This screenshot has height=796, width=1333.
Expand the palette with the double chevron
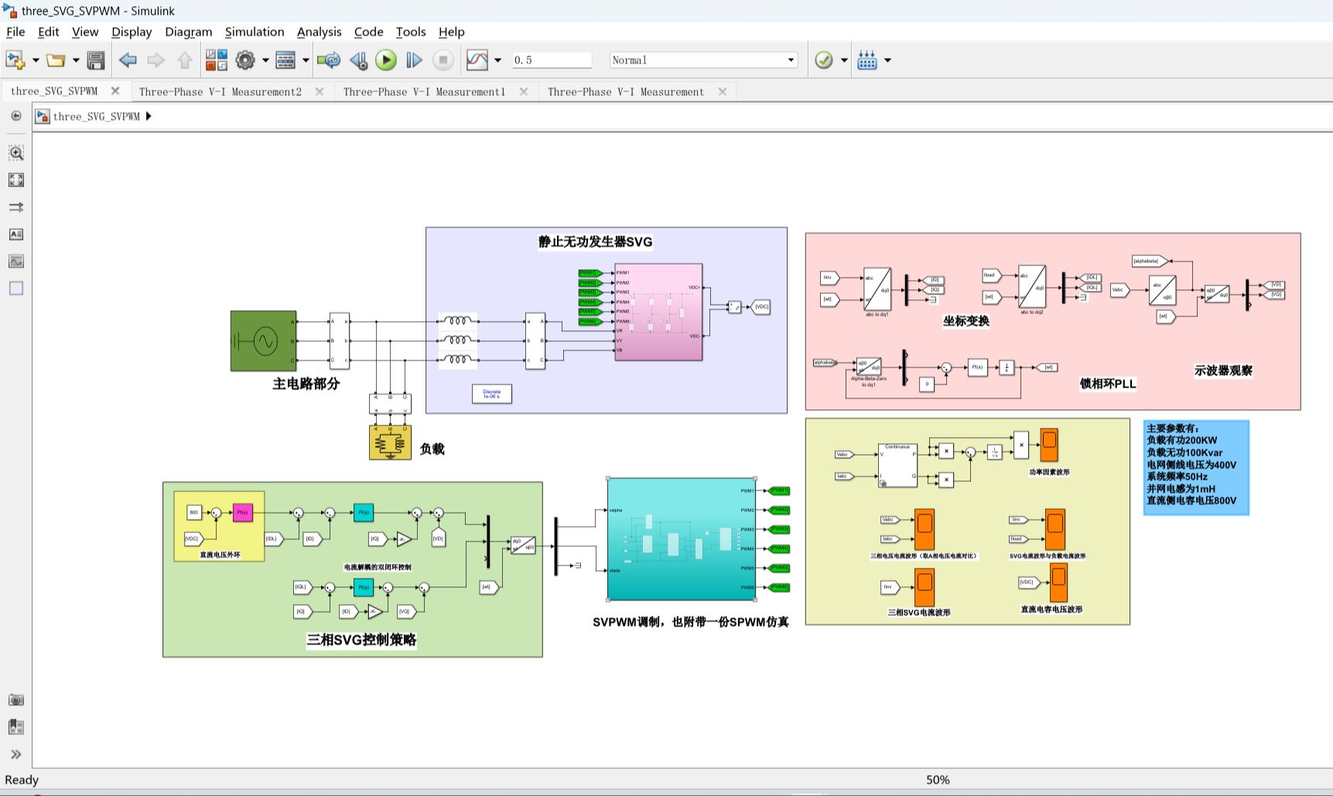[16, 754]
